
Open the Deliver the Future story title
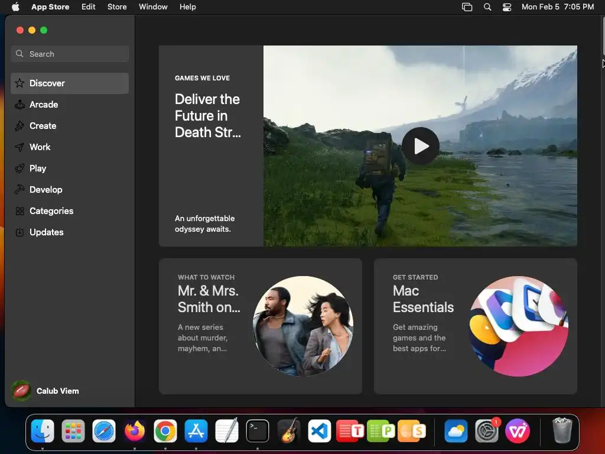[x=207, y=116]
